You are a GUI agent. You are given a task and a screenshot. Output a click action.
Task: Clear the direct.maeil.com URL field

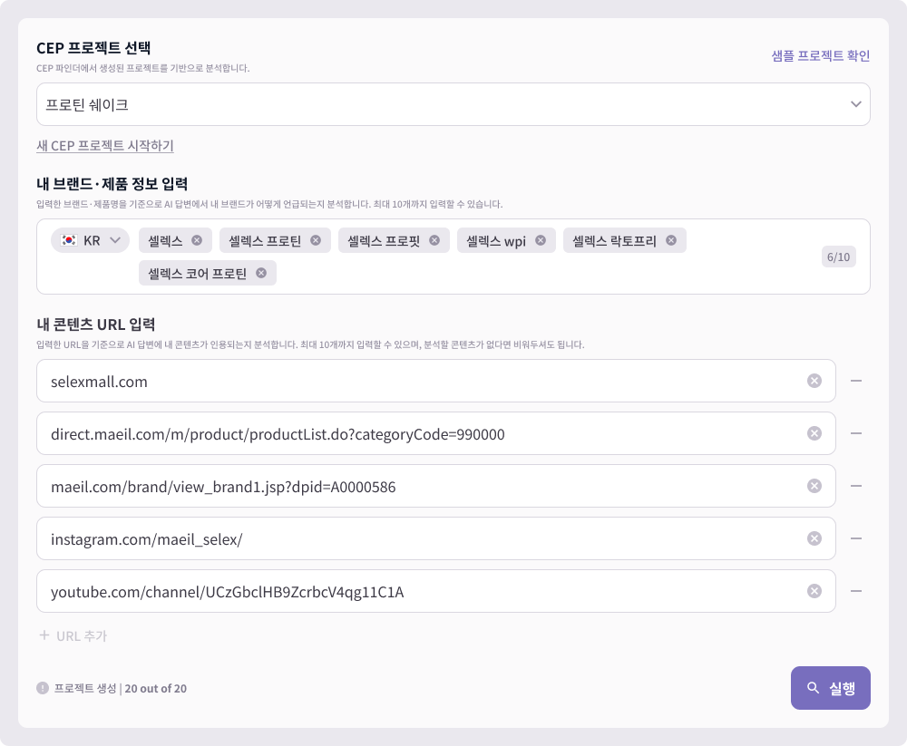point(814,433)
